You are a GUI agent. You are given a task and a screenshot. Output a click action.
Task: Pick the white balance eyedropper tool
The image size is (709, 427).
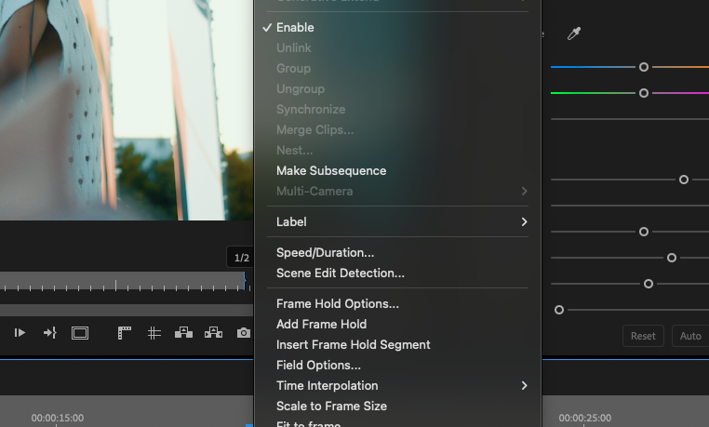[x=574, y=34]
